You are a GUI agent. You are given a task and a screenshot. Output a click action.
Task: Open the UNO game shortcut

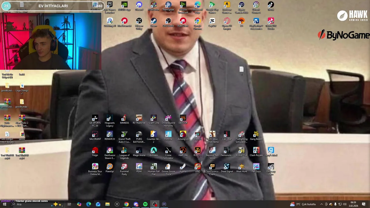pos(197,168)
